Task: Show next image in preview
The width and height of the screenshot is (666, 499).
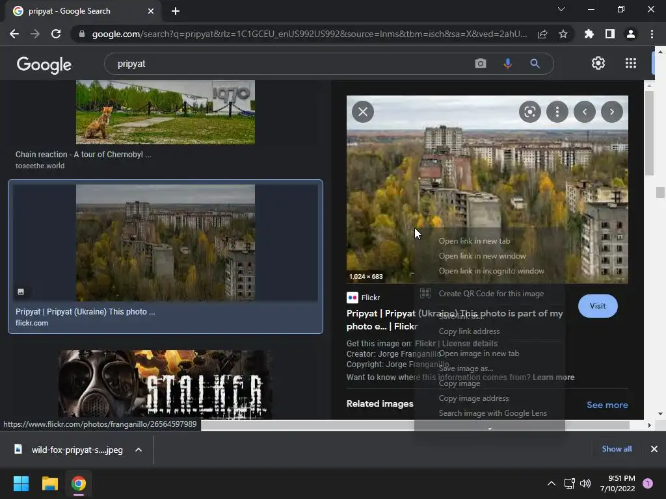Action: pyautogui.click(x=611, y=112)
